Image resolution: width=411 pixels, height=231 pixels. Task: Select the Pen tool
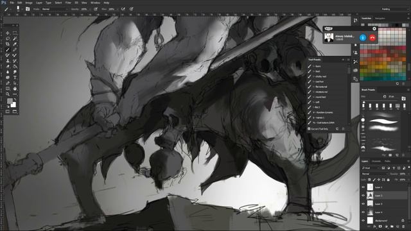(8, 83)
